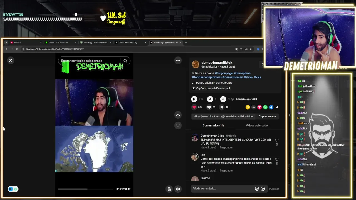356x200 pixels.
Task: Open the #foryoupage hashtag
Action: point(224,73)
